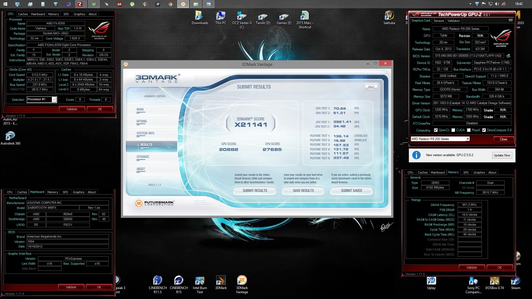Launch CINEBENCH R15 desktop icon
This screenshot has width=532, height=299.
179,285
